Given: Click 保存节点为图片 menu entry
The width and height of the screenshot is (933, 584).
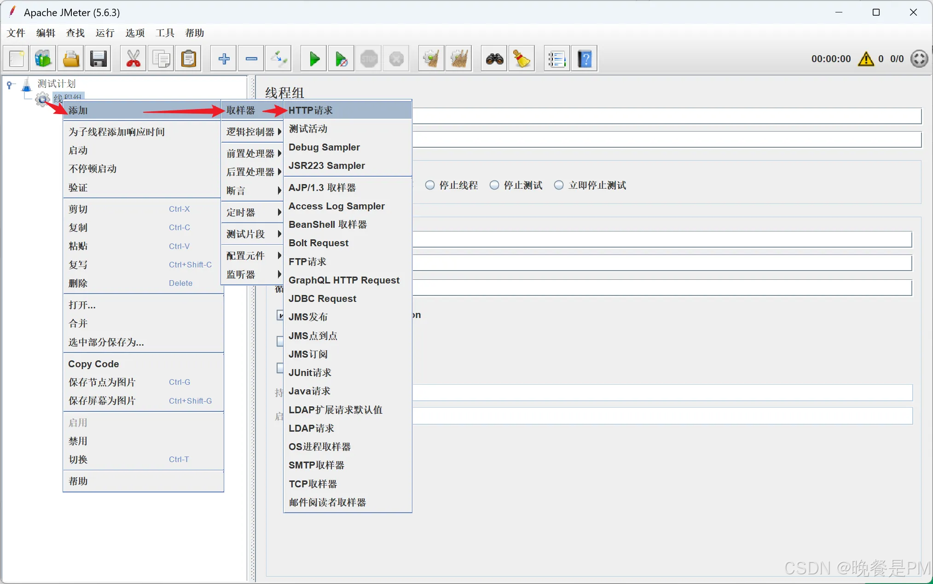Looking at the screenshot, I should pos(143,382).
